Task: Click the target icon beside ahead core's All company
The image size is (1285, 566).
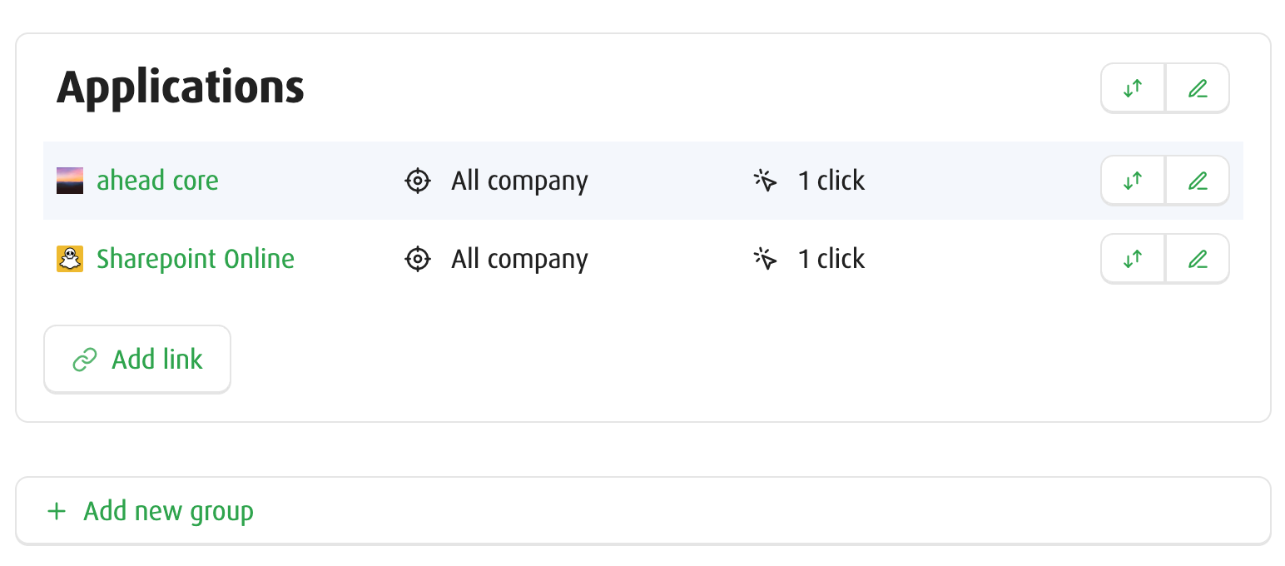Action: [417, 180]
